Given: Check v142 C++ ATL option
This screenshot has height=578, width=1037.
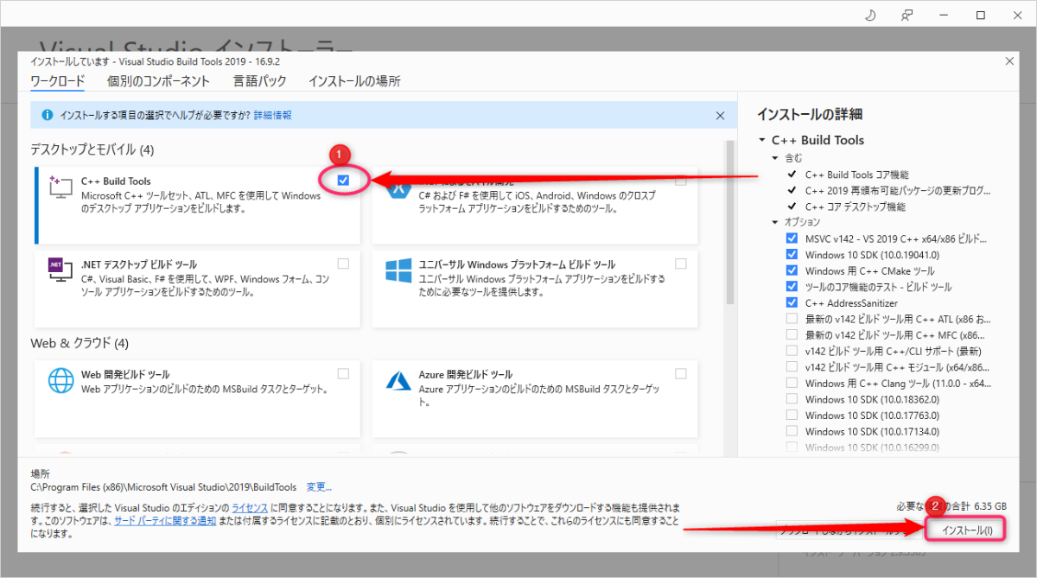Looking at the screenshot, I should click(x=792, y=319).
